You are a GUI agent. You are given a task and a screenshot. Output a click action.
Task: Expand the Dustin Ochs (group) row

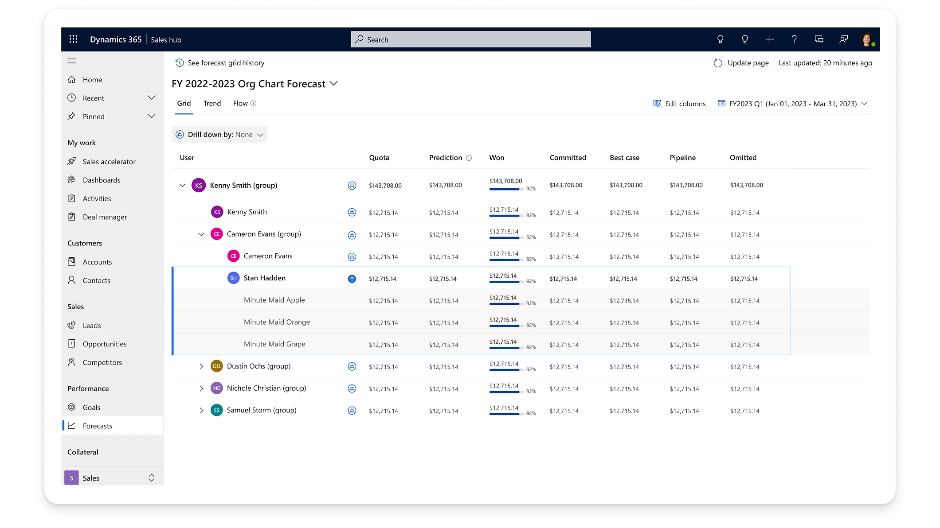[x=201, y=366]
